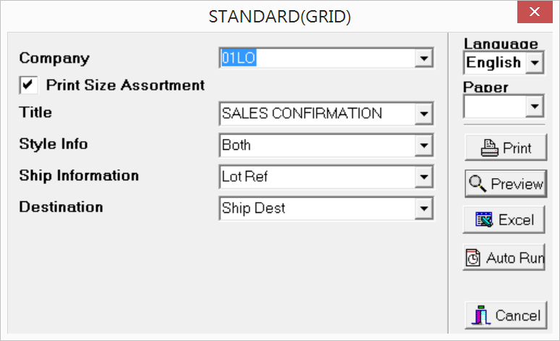Click the SALES CONFIRMATION title field

(x=318, y=114)
